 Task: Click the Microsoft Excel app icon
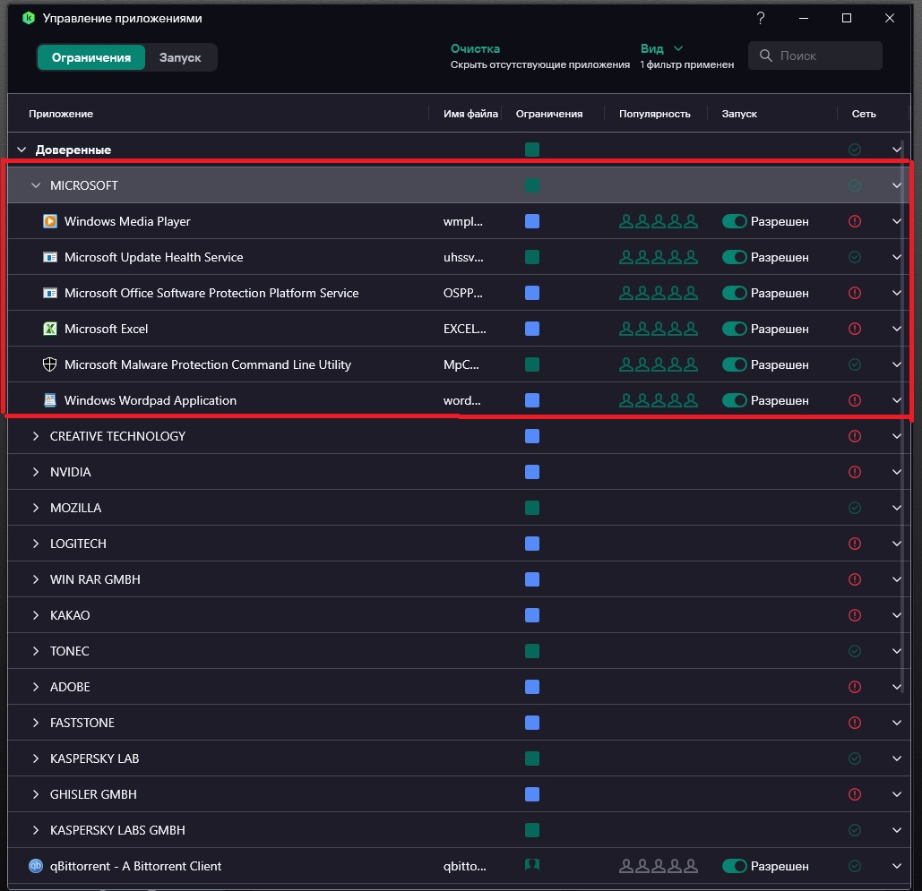click(x=50, y=329)
